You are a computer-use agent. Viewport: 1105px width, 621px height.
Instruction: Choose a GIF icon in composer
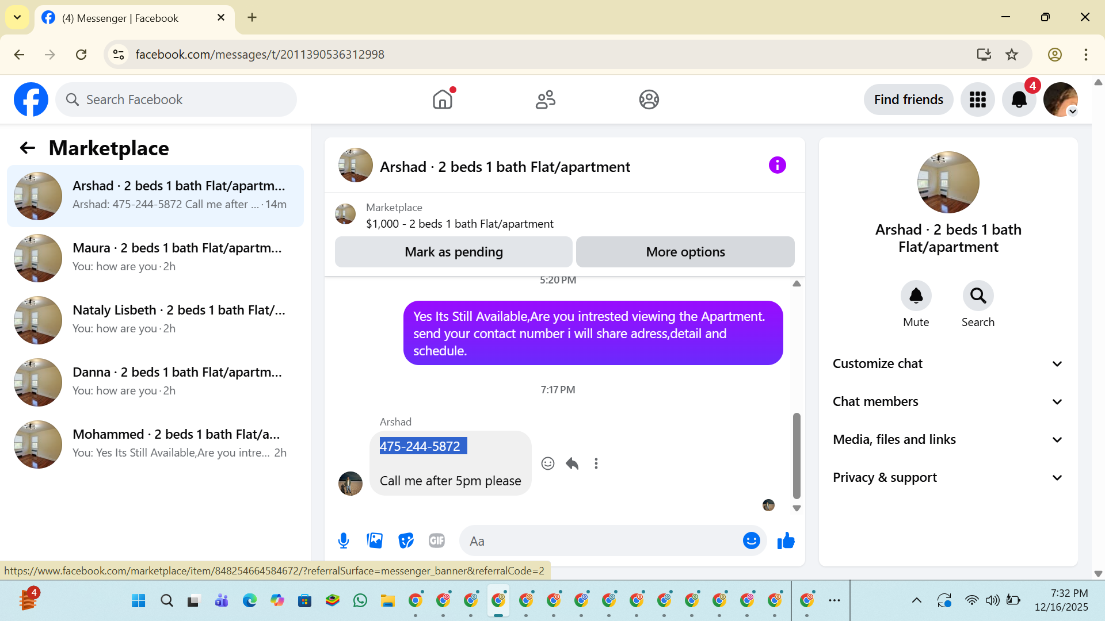[x=437, y=540]
